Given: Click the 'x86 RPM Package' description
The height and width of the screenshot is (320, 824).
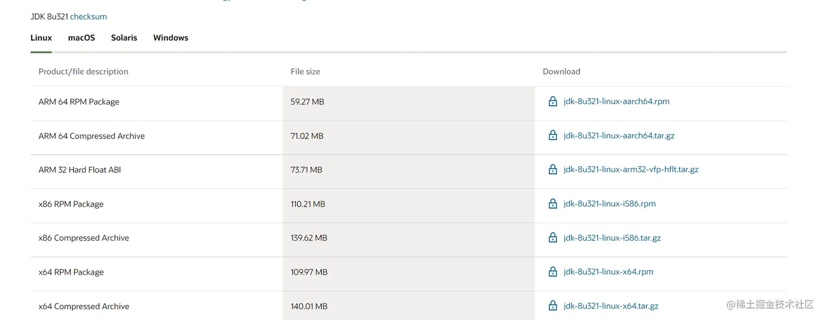Looking at the screenshot, I should click(71, 204).
